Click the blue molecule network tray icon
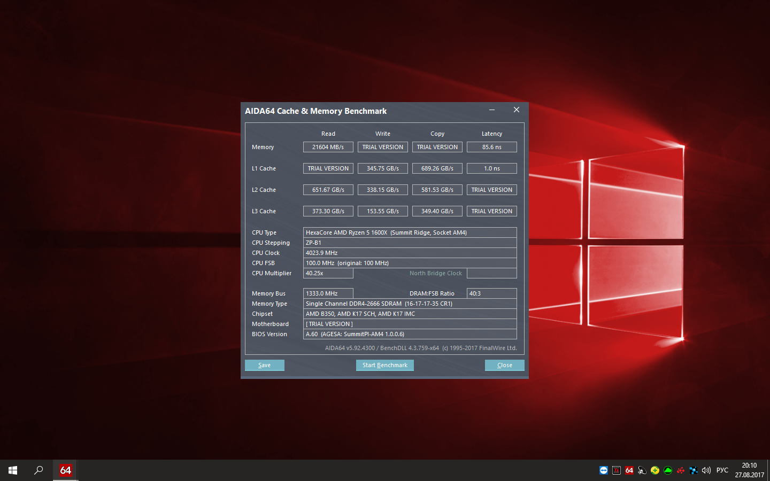Viewport: 770px width, 481px height. [694, 470]
